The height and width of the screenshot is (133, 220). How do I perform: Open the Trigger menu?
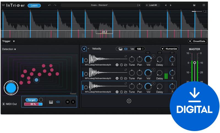[x=9, y=41]
